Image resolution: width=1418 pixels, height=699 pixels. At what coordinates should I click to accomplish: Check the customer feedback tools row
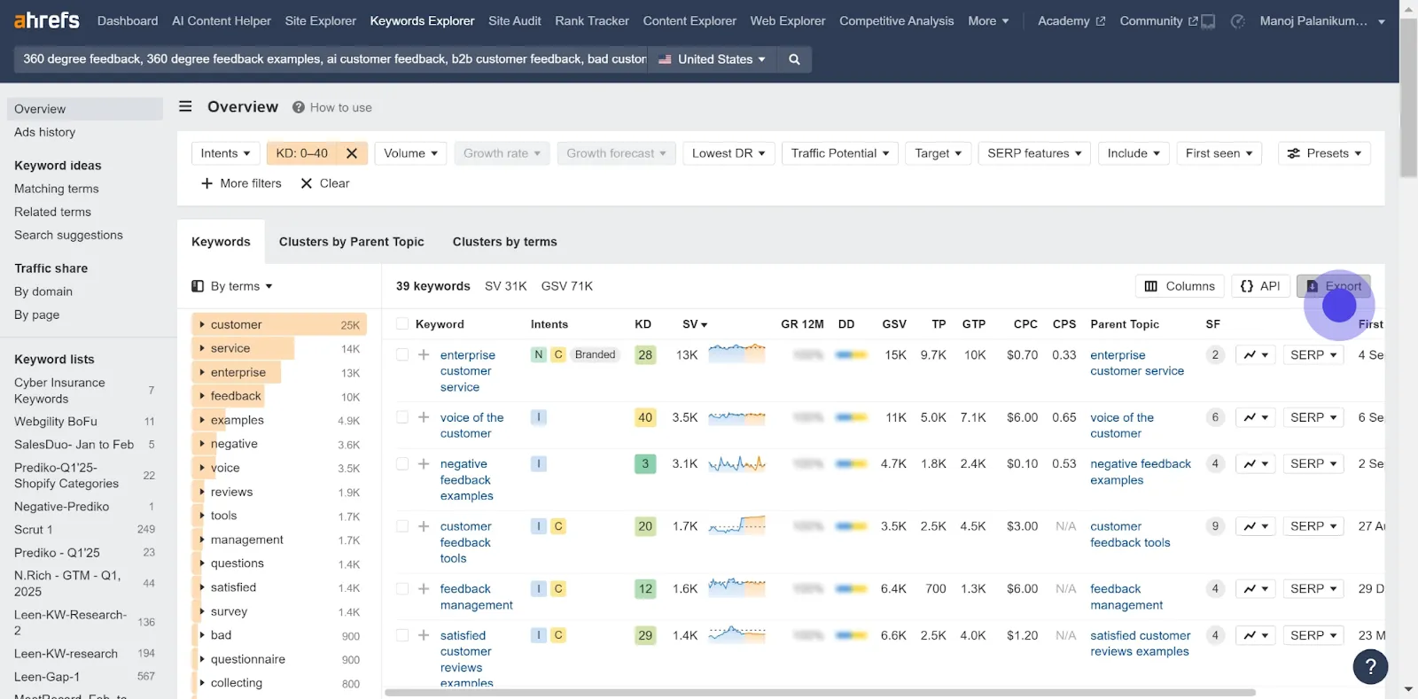point(402,526)
